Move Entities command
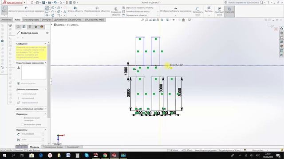 [134, 15]
